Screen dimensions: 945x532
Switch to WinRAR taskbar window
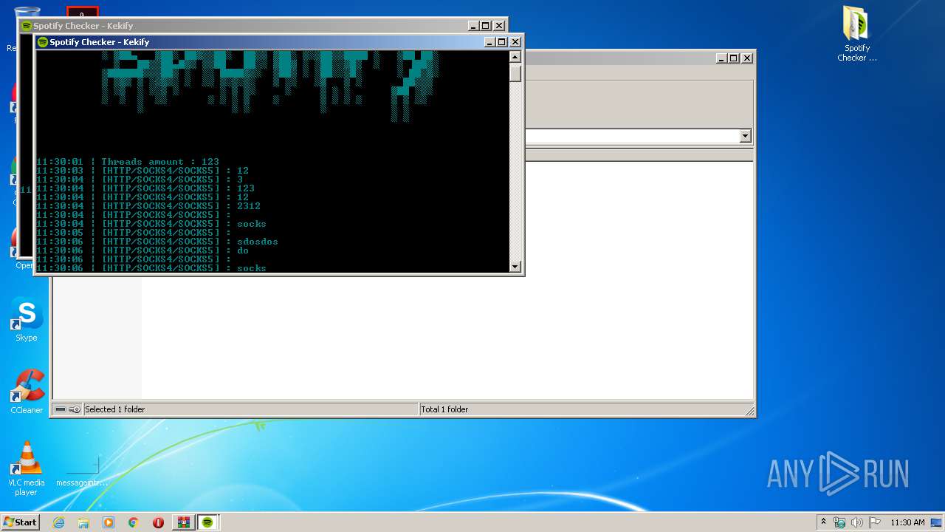pyautogui.click(x=183, y=522)
